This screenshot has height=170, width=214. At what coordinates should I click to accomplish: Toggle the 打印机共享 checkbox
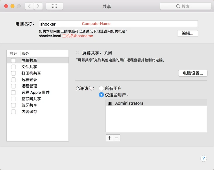click(x=13, y=73)
